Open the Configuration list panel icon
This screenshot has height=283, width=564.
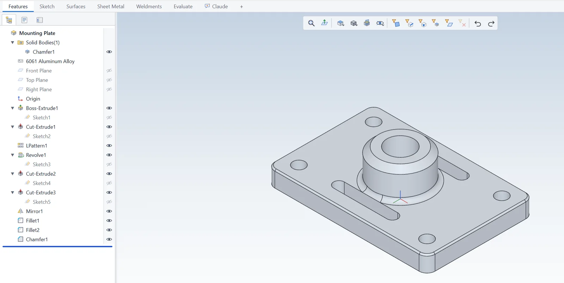click(x=39, y=20)
